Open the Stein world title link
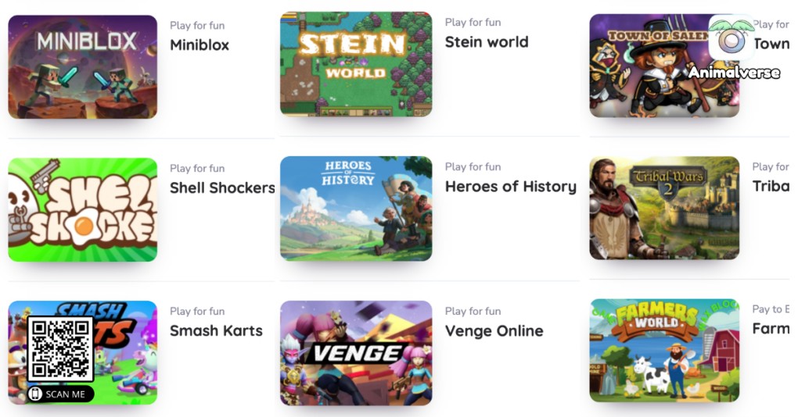This screenshot has height=417, width=798. [487, 41]
